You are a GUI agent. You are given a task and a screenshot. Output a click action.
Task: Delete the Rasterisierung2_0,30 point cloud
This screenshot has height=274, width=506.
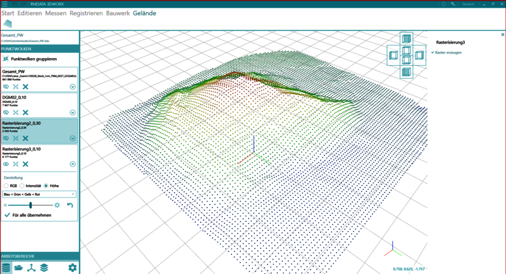pyautogui.click(x=25, y=138)
